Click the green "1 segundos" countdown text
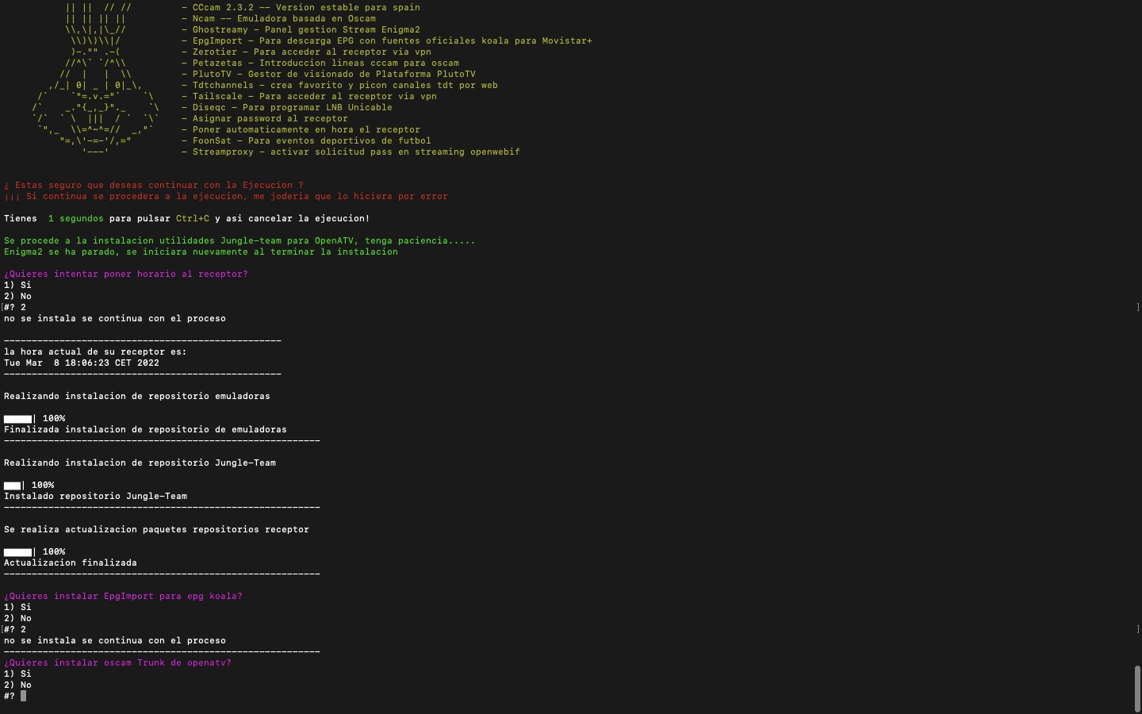Viewport: 1142px width, 714px height. point(75,218)
